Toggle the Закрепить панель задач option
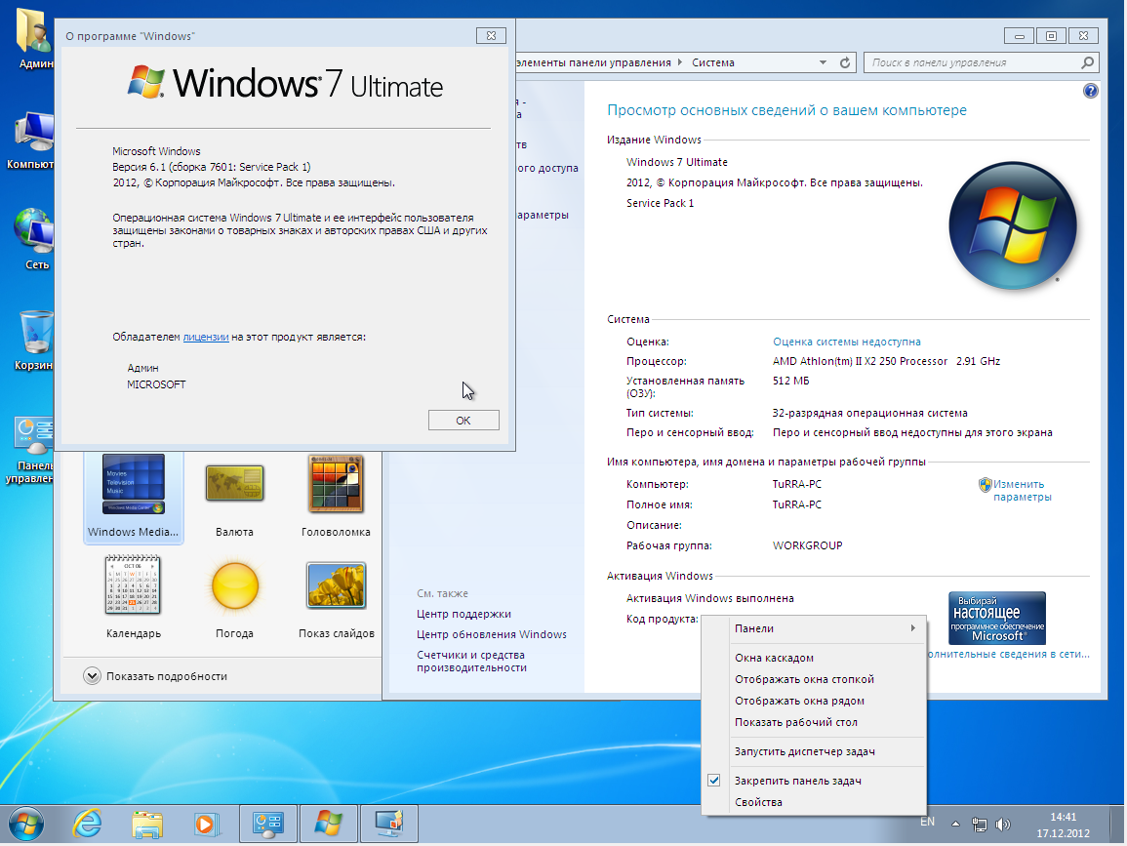The image size is (1127, 846). coord(797,781)
